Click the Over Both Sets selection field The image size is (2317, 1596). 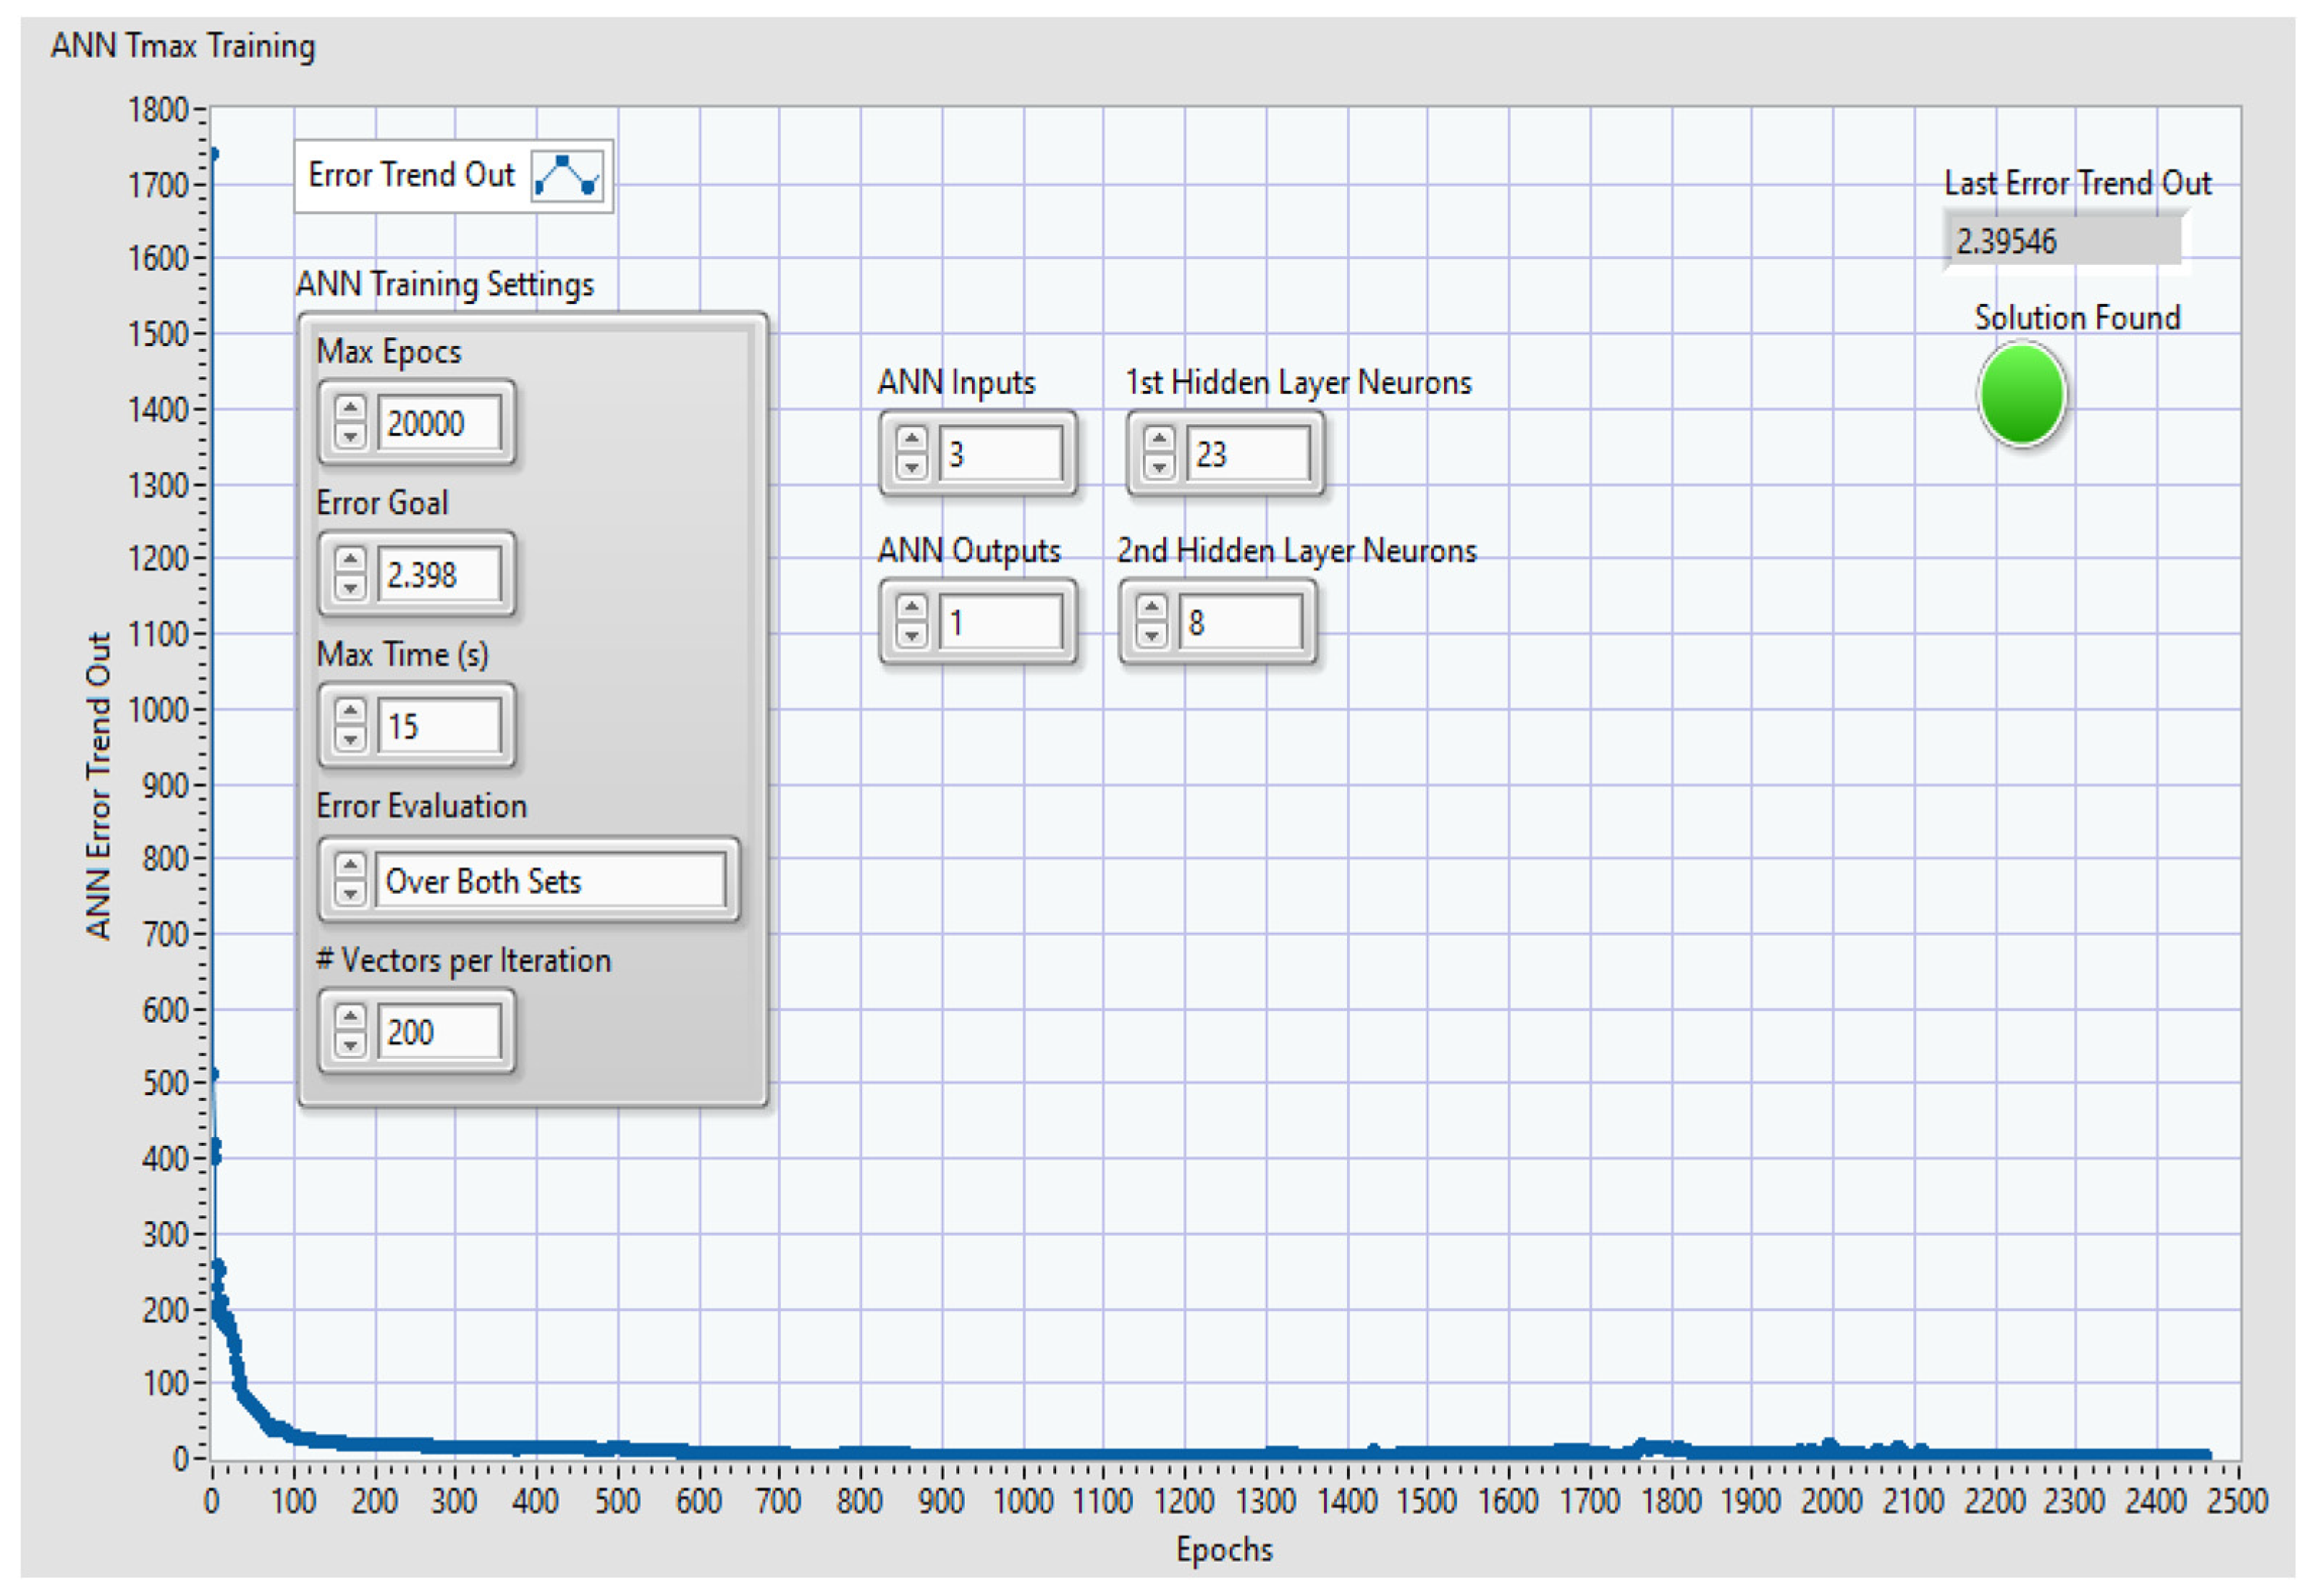point(550,881)
